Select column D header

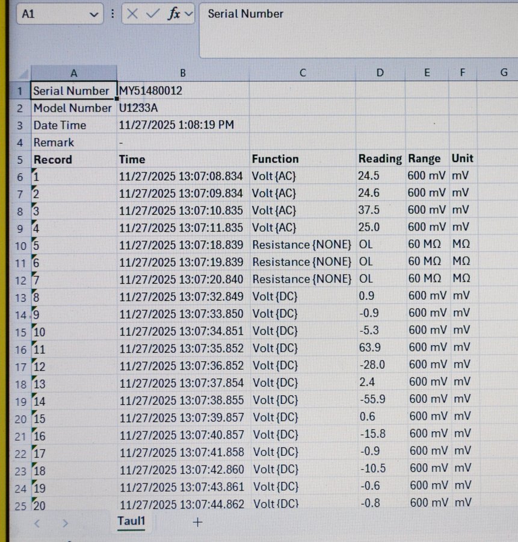(380, 73)
